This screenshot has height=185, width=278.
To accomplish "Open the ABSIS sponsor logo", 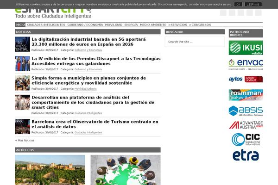I will click(x=246, y=111).
